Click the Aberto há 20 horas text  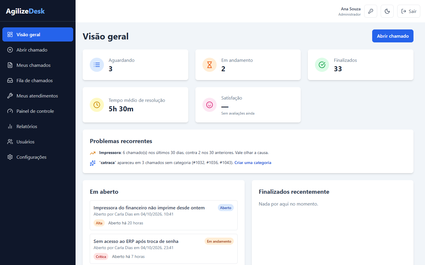coord(126,223)
